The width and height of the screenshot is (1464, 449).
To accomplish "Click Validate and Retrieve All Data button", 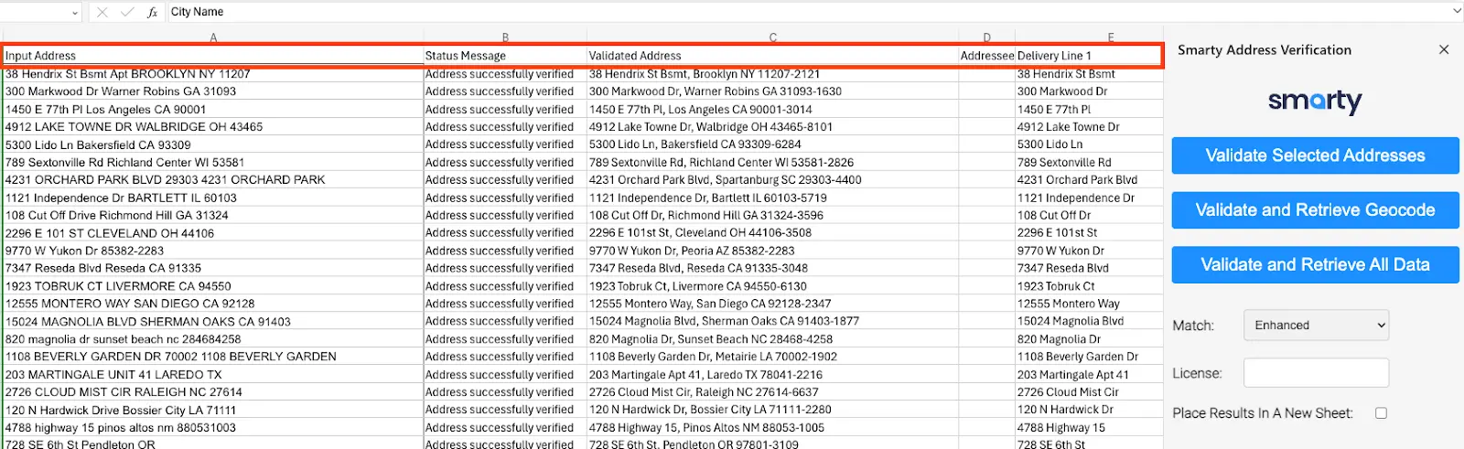I will tap(1315, 265).
